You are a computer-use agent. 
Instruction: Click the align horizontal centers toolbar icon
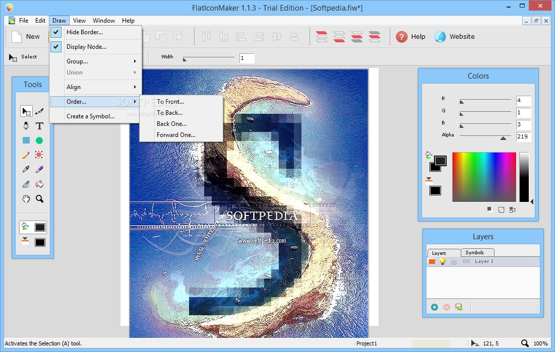[294, 36]
